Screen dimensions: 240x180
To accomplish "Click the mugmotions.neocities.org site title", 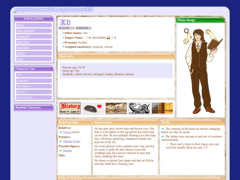I will [54, 9].
